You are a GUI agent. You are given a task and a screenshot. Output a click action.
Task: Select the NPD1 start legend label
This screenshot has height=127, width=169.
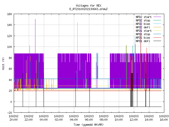[x=144, y=31]
